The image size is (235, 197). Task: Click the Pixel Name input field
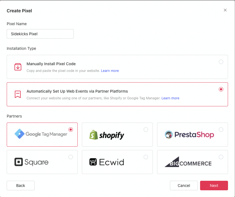click(40, 34)
